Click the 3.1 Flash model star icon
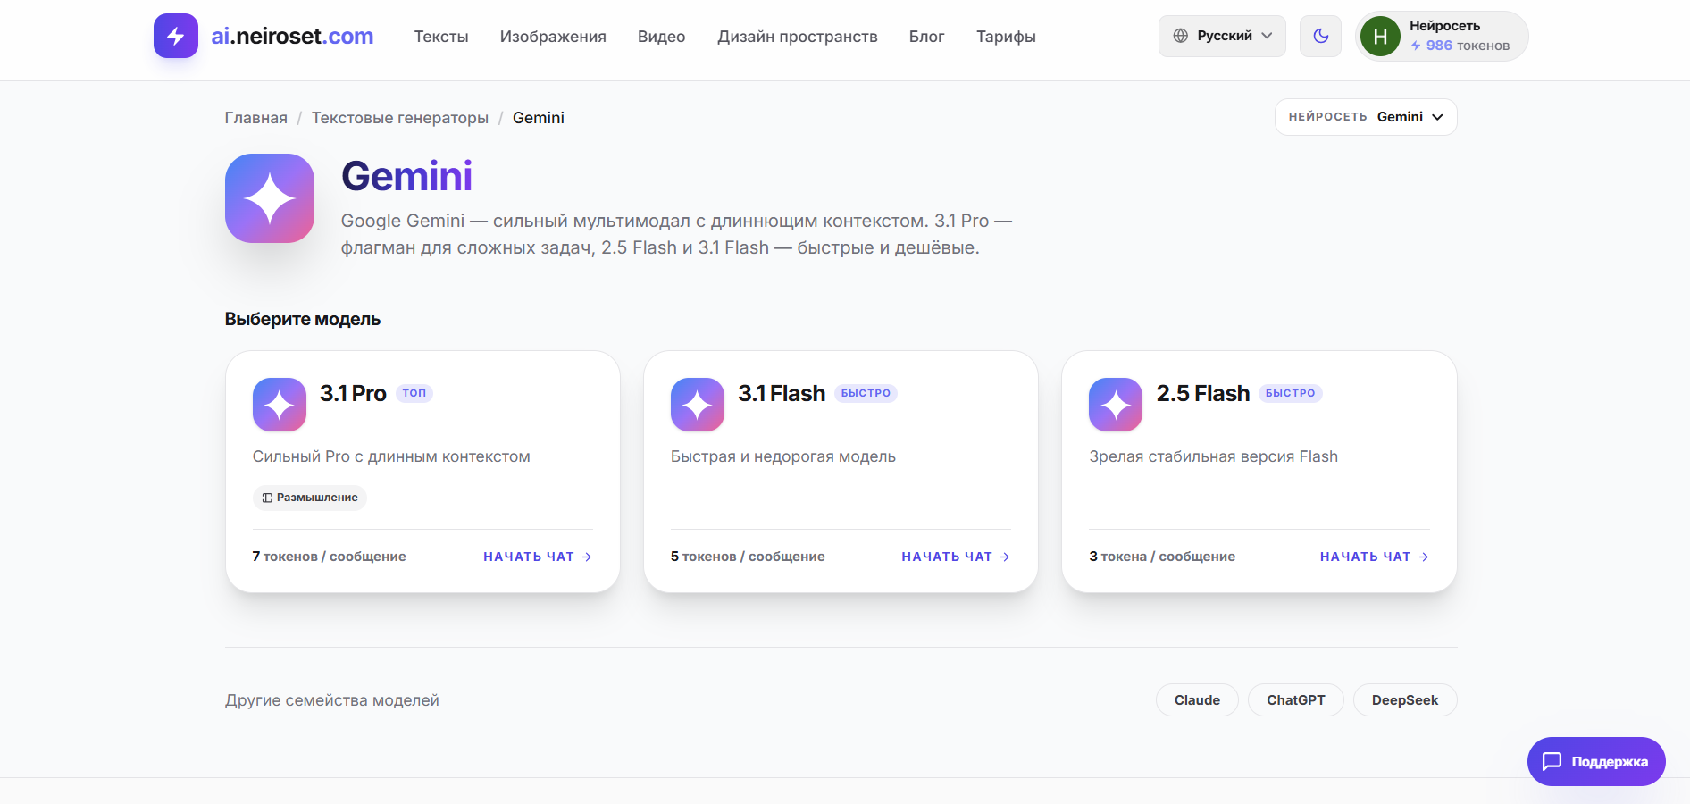This screenshot has width=1690, height=804. tap(698, 405)
